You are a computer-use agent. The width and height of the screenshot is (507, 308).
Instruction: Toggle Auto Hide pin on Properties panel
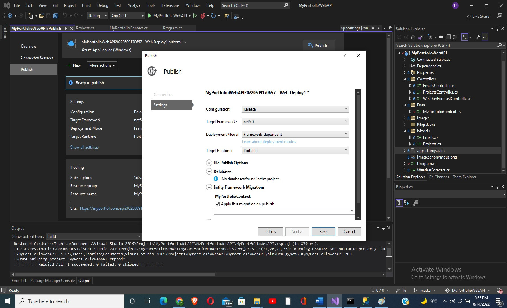[498, 187]
